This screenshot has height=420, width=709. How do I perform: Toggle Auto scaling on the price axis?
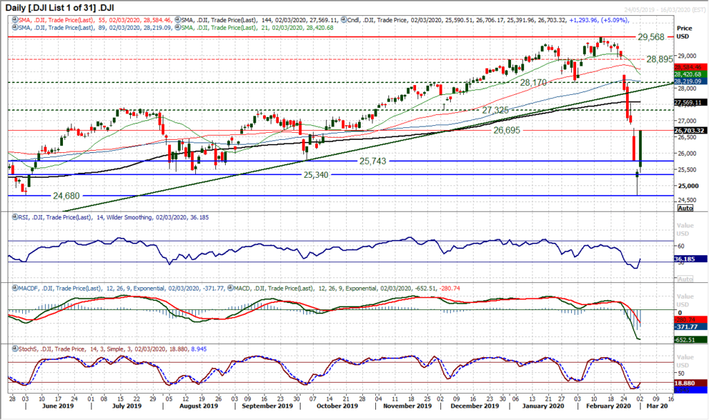click(x=684, y=208)
